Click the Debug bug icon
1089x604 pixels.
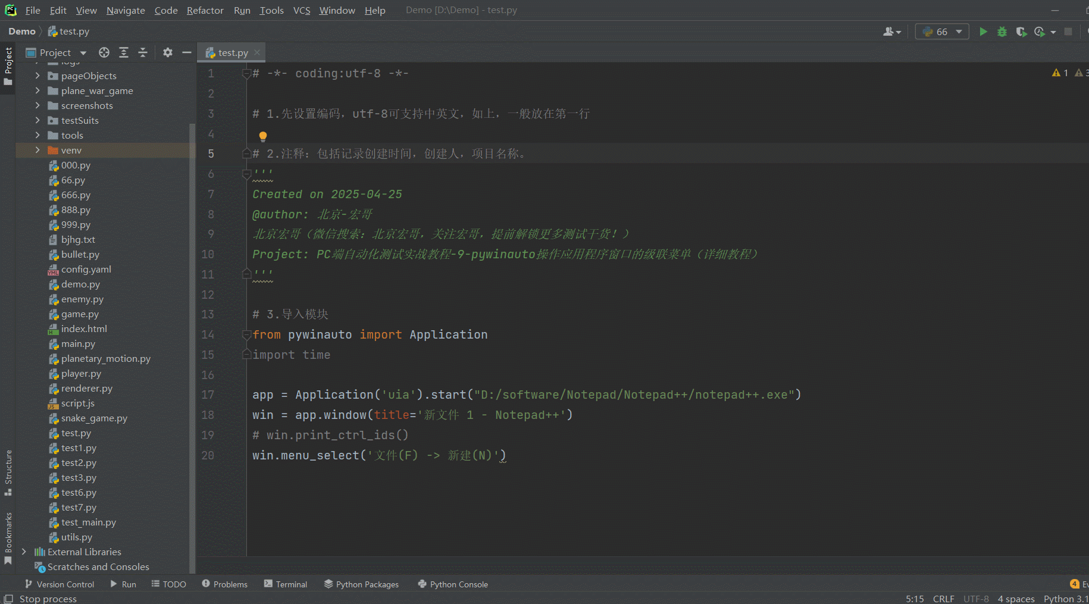tap(1002, 32)
